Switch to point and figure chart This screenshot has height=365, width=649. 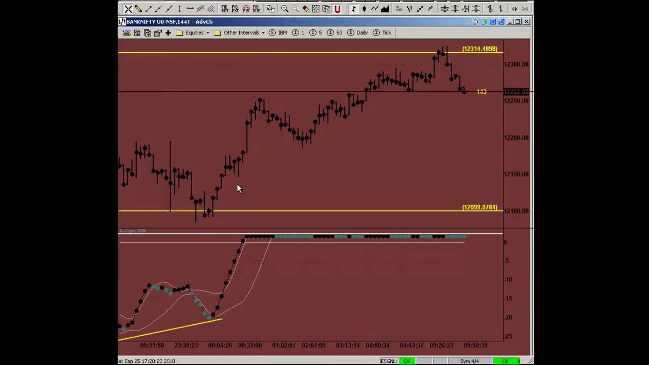click(x=399, y=9)
